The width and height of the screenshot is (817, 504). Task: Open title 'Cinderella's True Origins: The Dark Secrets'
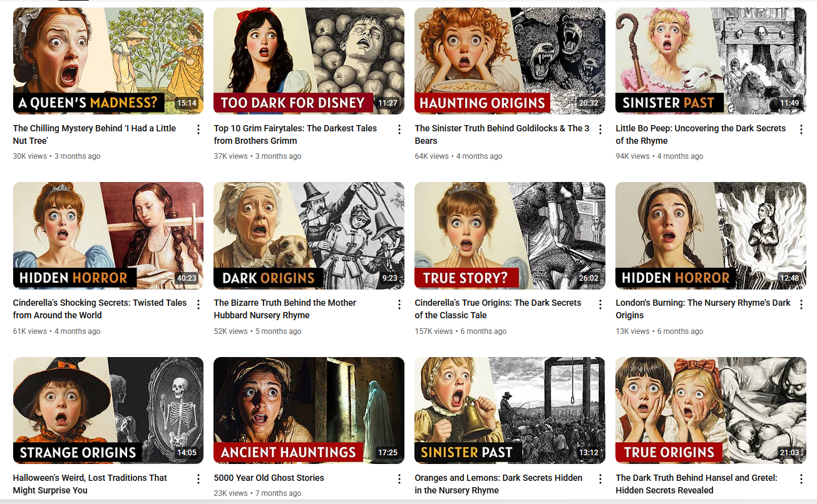(498, 309)
